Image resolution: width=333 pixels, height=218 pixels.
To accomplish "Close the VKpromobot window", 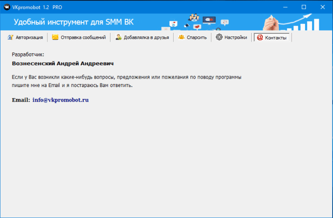I will (323, 7).
